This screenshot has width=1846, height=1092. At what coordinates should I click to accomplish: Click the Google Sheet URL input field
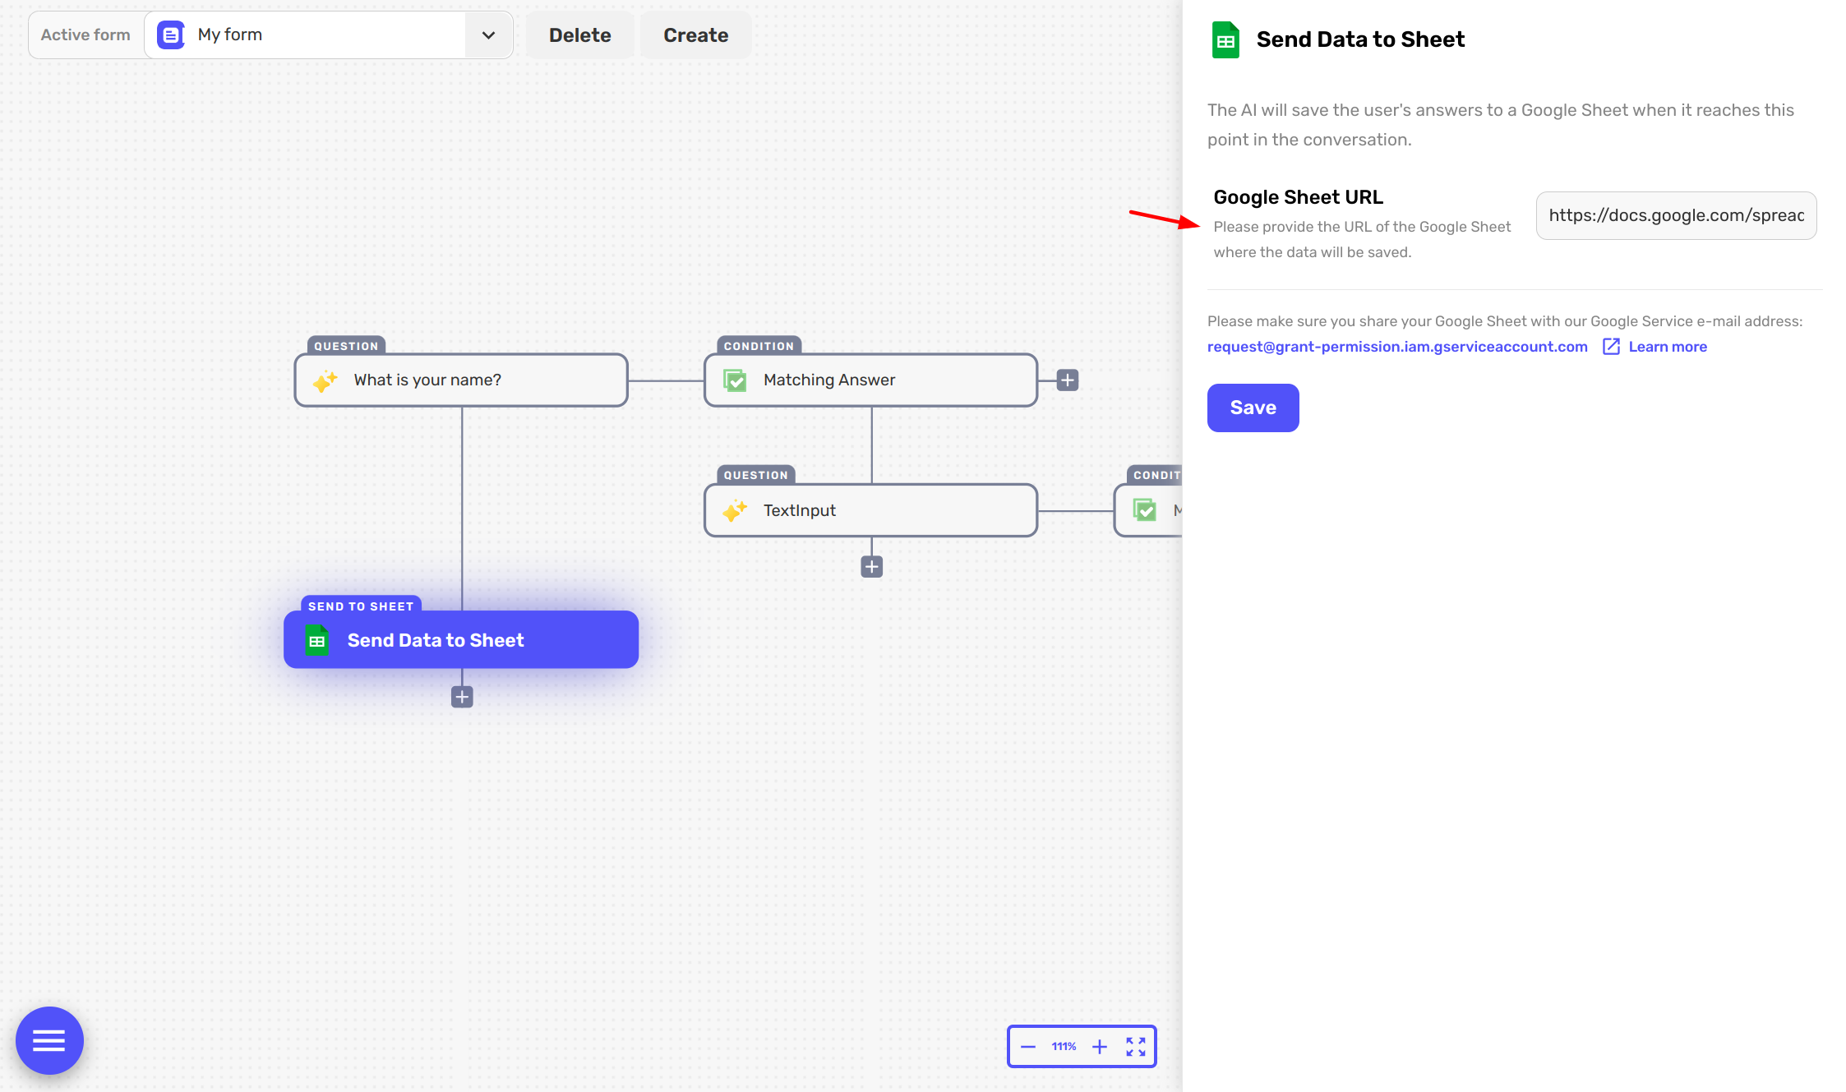coord(1678,214)
